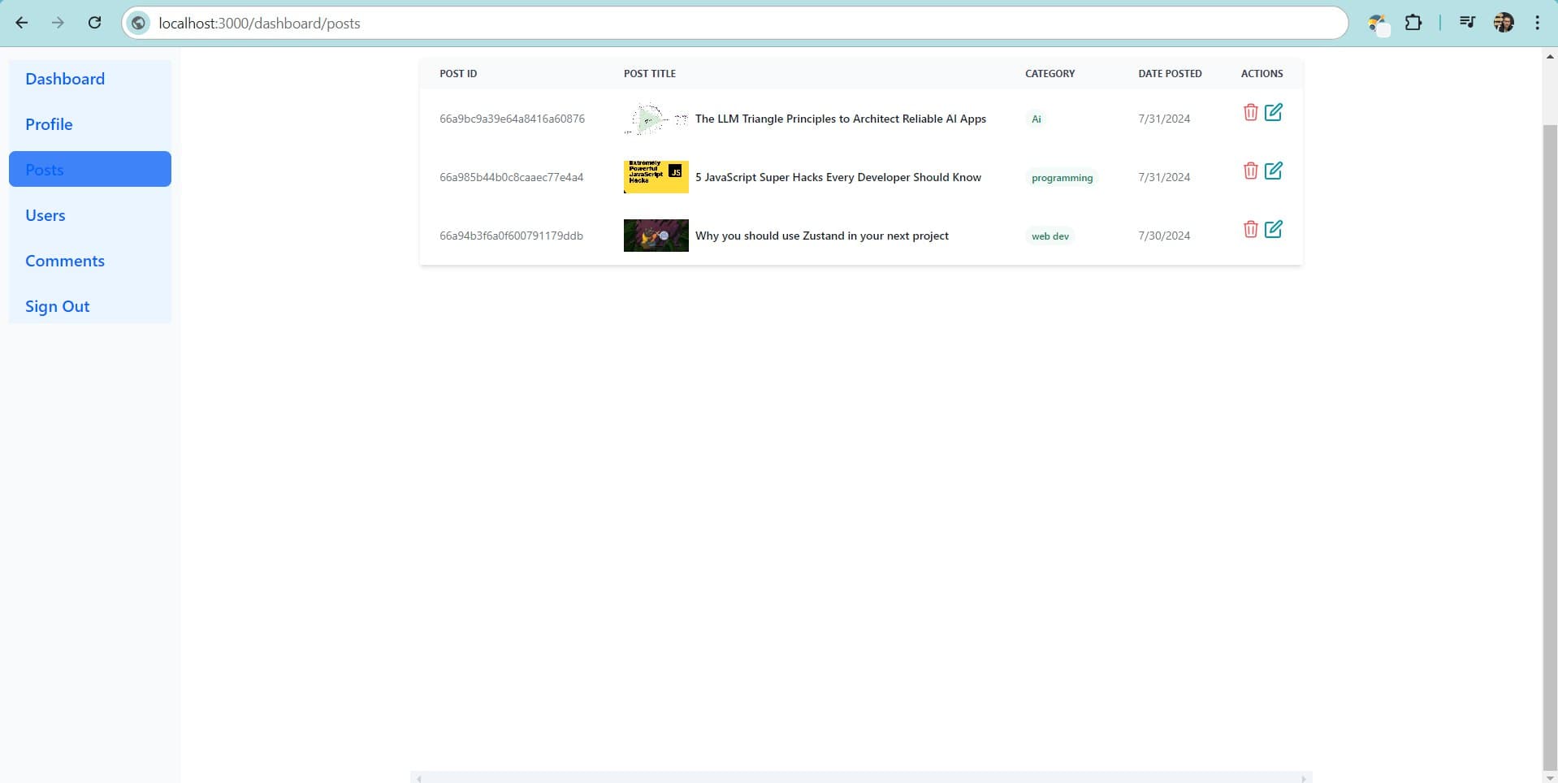Edit the Zustand post
Screen dimensions: 1558x783
coord(1273,229)
